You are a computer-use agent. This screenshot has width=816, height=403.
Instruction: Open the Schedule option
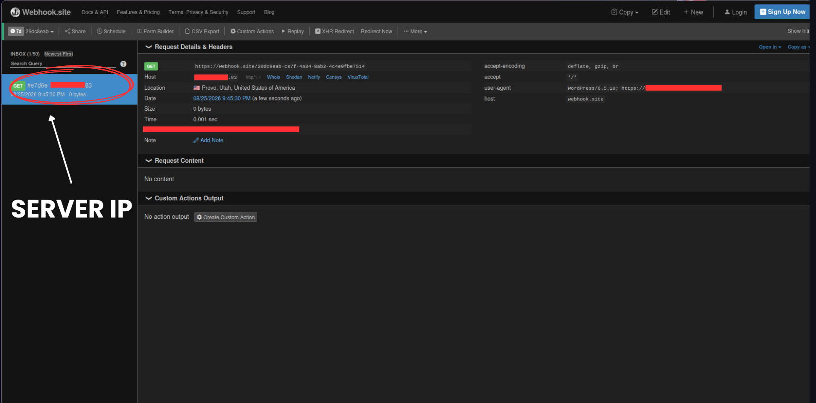pos(111,31)
